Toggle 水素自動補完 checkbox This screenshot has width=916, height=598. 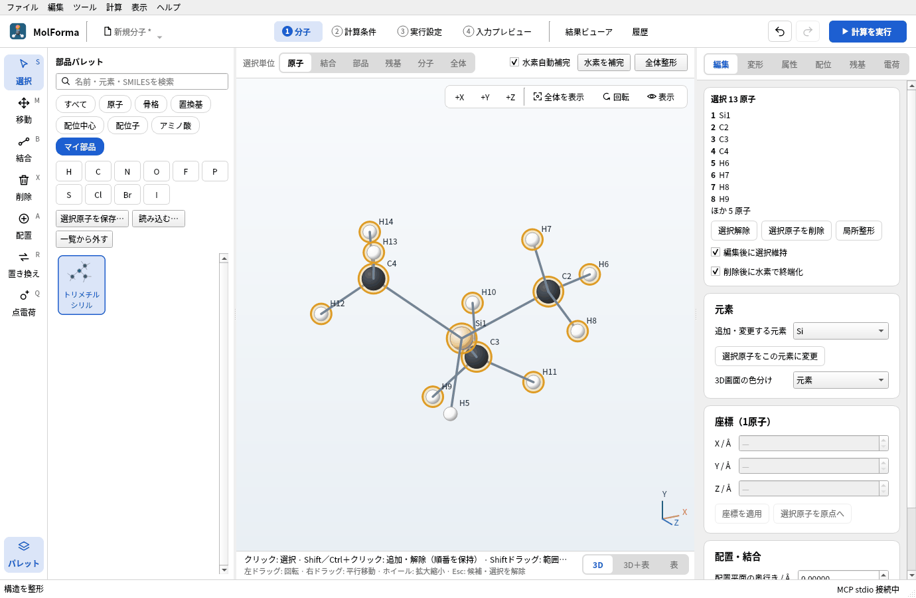[x=514, y=62]
